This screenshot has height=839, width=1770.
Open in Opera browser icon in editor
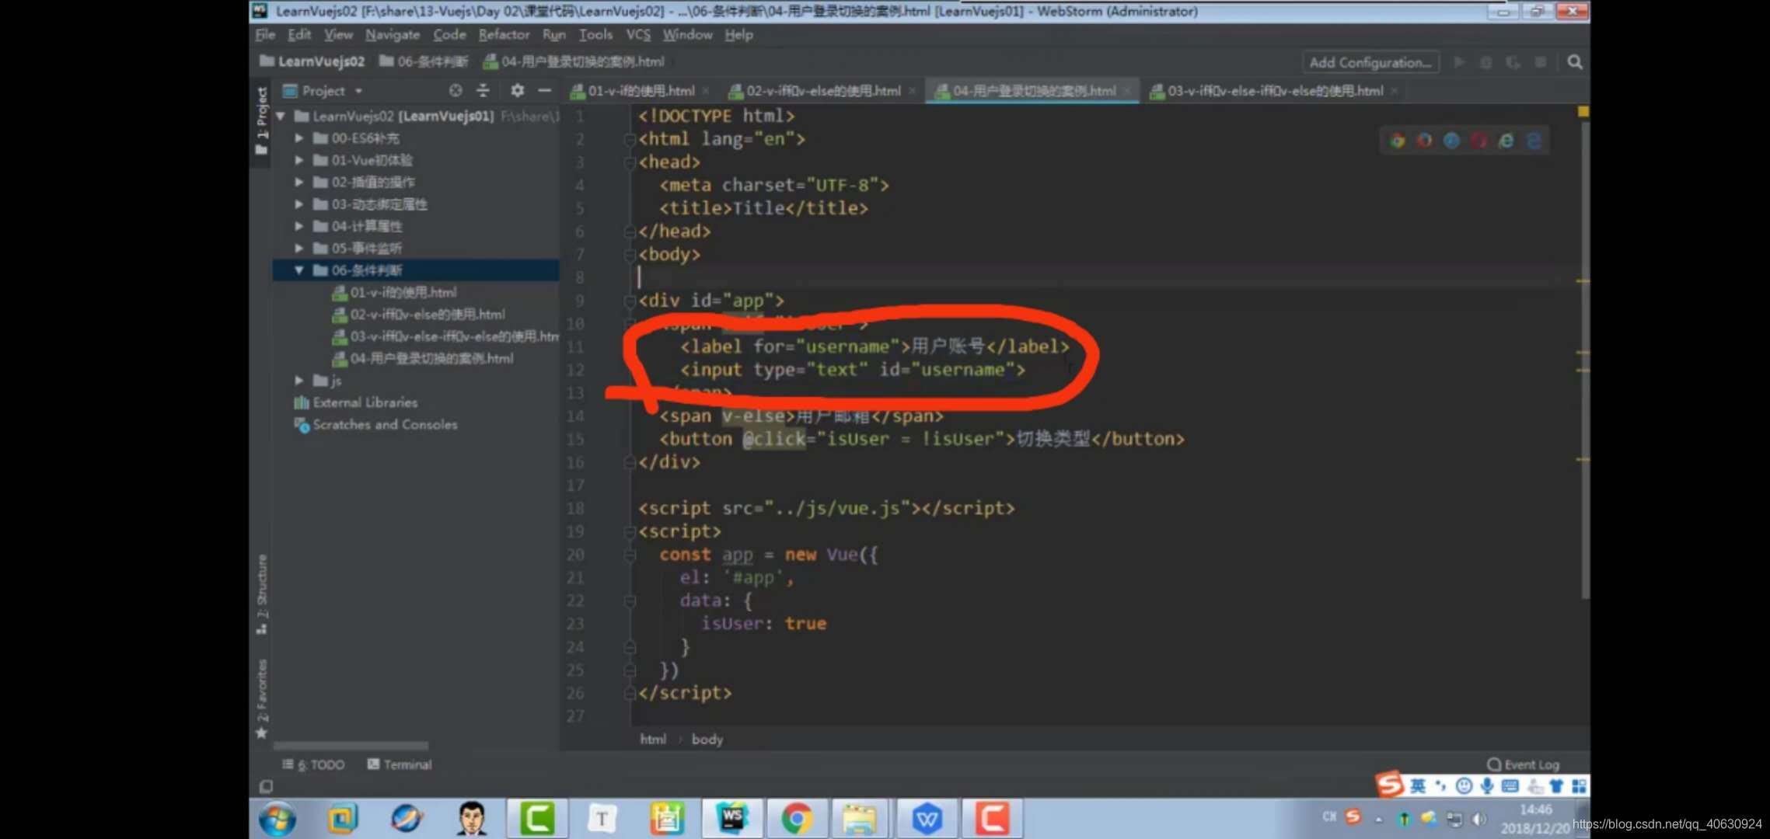coord(1478,141)
